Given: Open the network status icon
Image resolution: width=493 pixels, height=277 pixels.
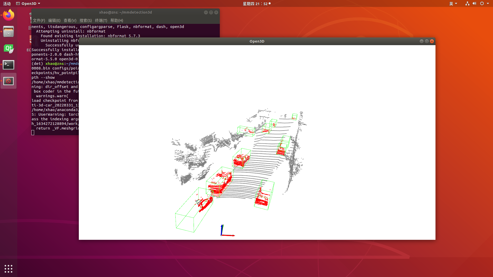Looking at the screenshot, I should click(467, 4).
